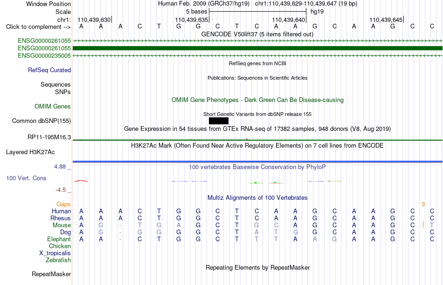Screen dimensions: 443x285
Task: Click the -4.5 lower conservation scale value
Action: click(61, 190)
